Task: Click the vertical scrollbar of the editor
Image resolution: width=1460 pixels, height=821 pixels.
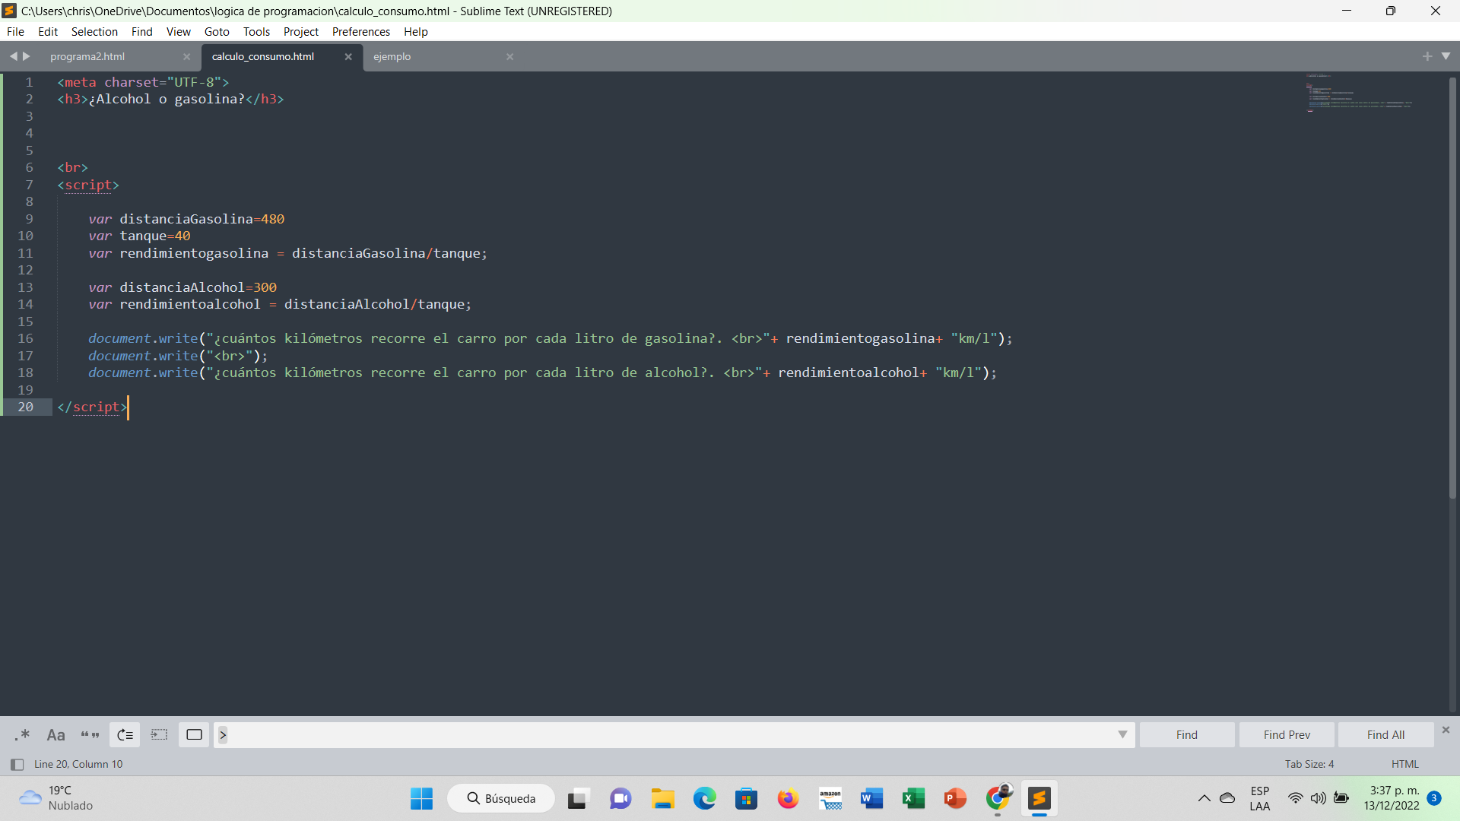Action: pos(1452,287)
